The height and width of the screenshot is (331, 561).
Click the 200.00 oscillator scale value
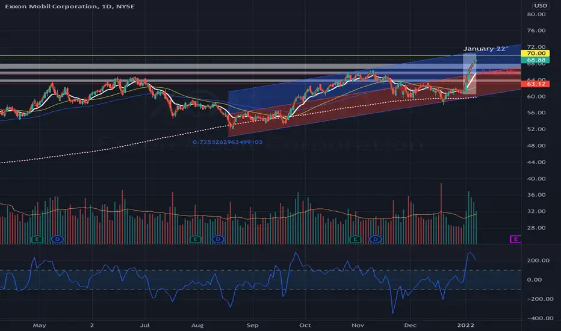538,261
